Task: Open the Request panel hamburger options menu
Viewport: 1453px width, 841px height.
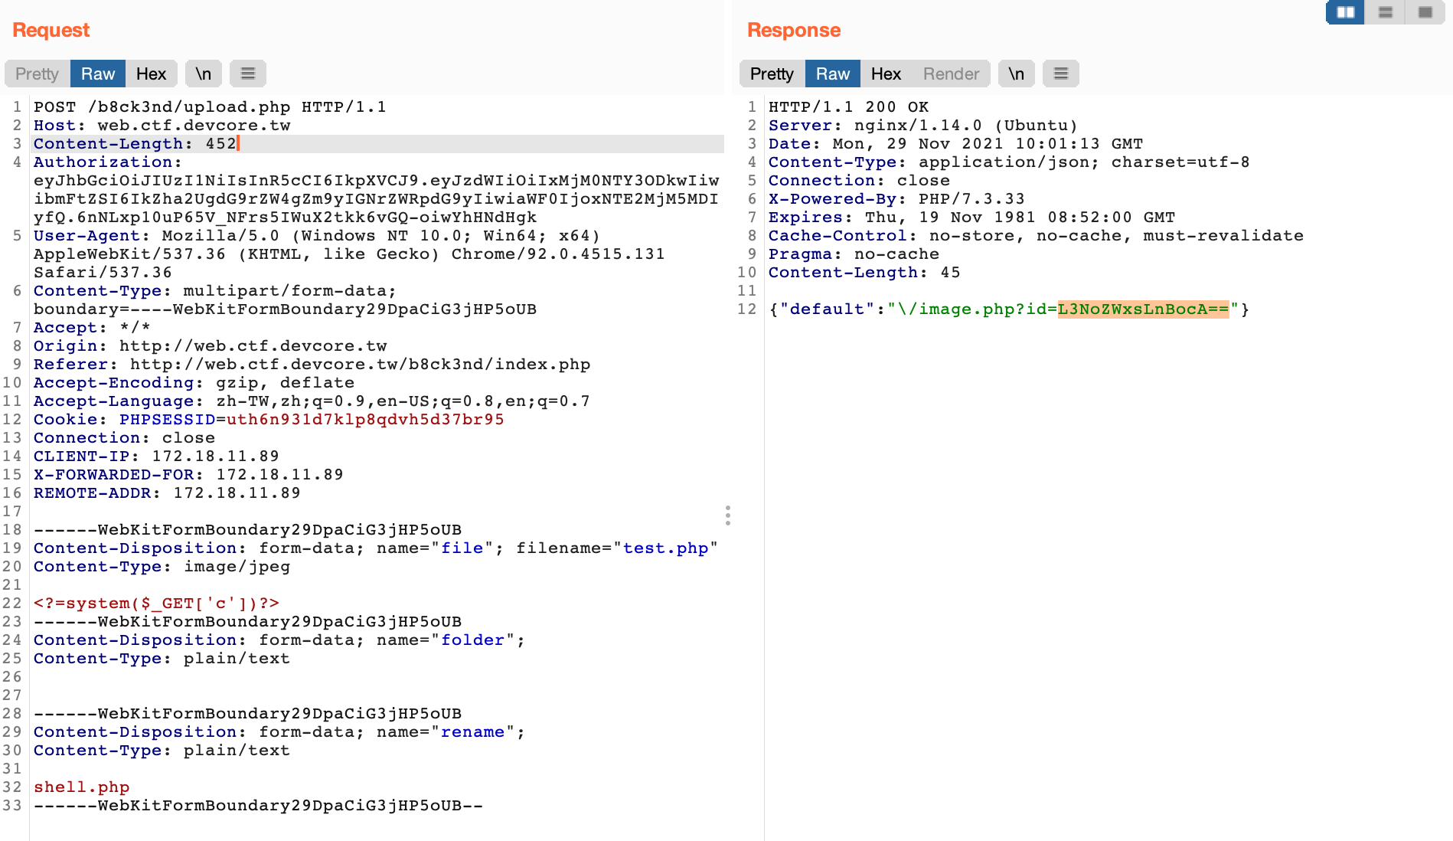Action: pos(247,74)
